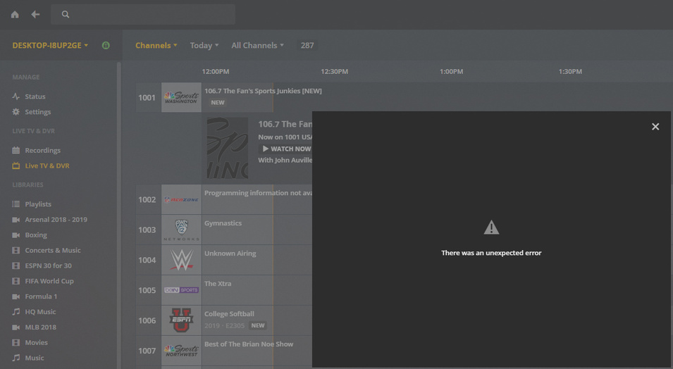
Task: Open the Concerts & Music library
Action: pos(52,251)
